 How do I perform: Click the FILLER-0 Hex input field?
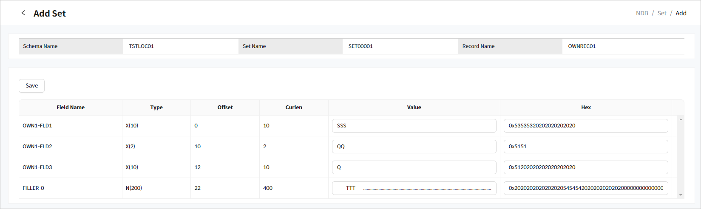(585, 188)
